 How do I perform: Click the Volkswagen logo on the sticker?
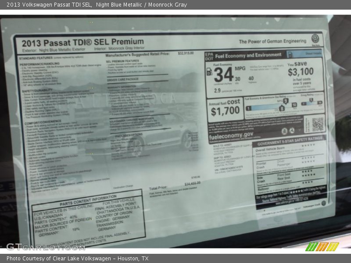(315, 39)
